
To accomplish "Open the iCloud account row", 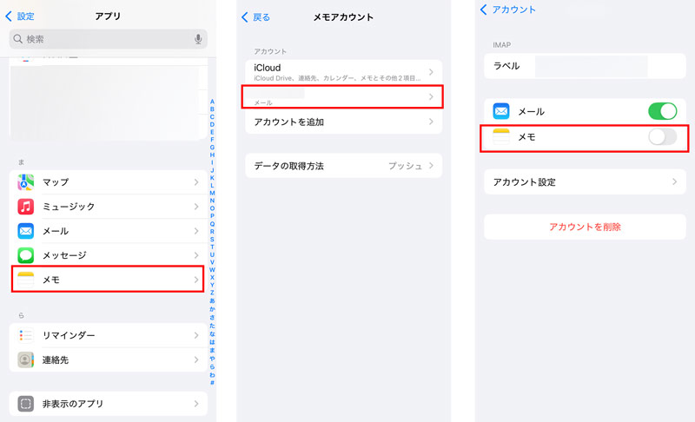I will tap(343, 71).
